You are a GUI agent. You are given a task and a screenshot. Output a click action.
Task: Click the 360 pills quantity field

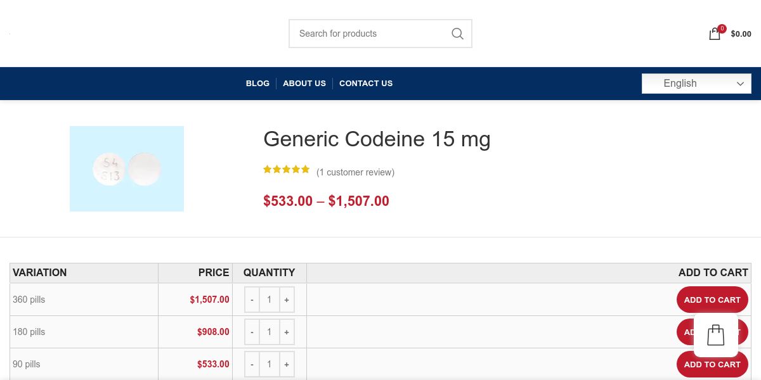(x=269, y=300)
